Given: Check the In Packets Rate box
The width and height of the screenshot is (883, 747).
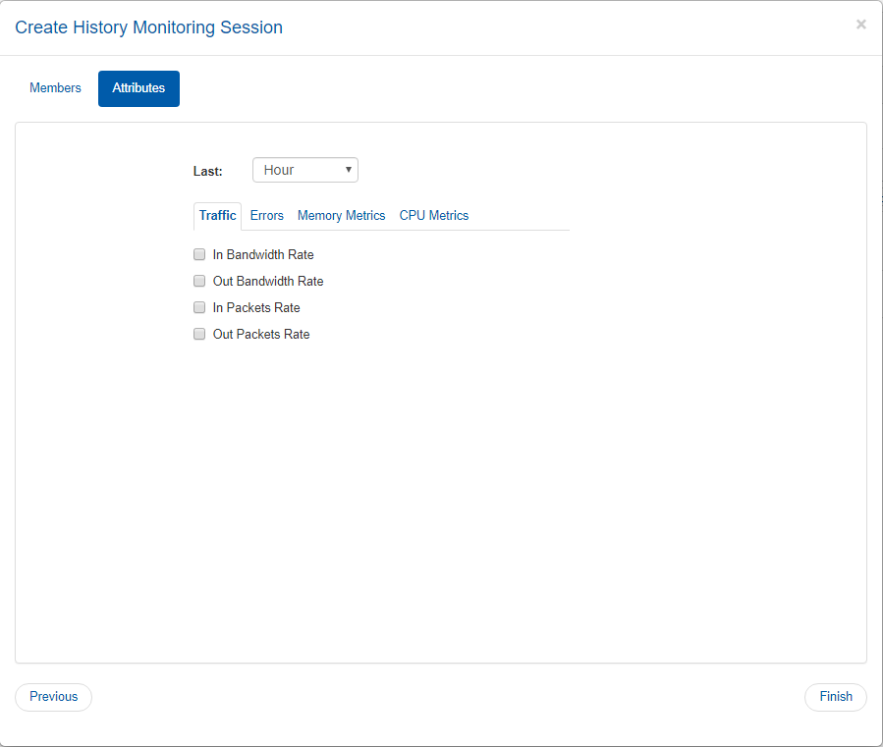Looking at the screenshot, I should pos(199,307).
